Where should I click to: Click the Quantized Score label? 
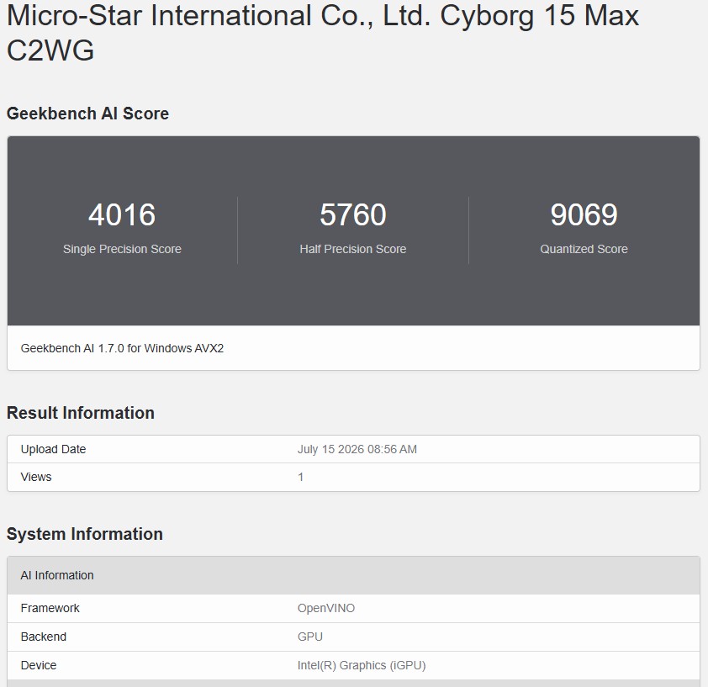tap(584, 249)
